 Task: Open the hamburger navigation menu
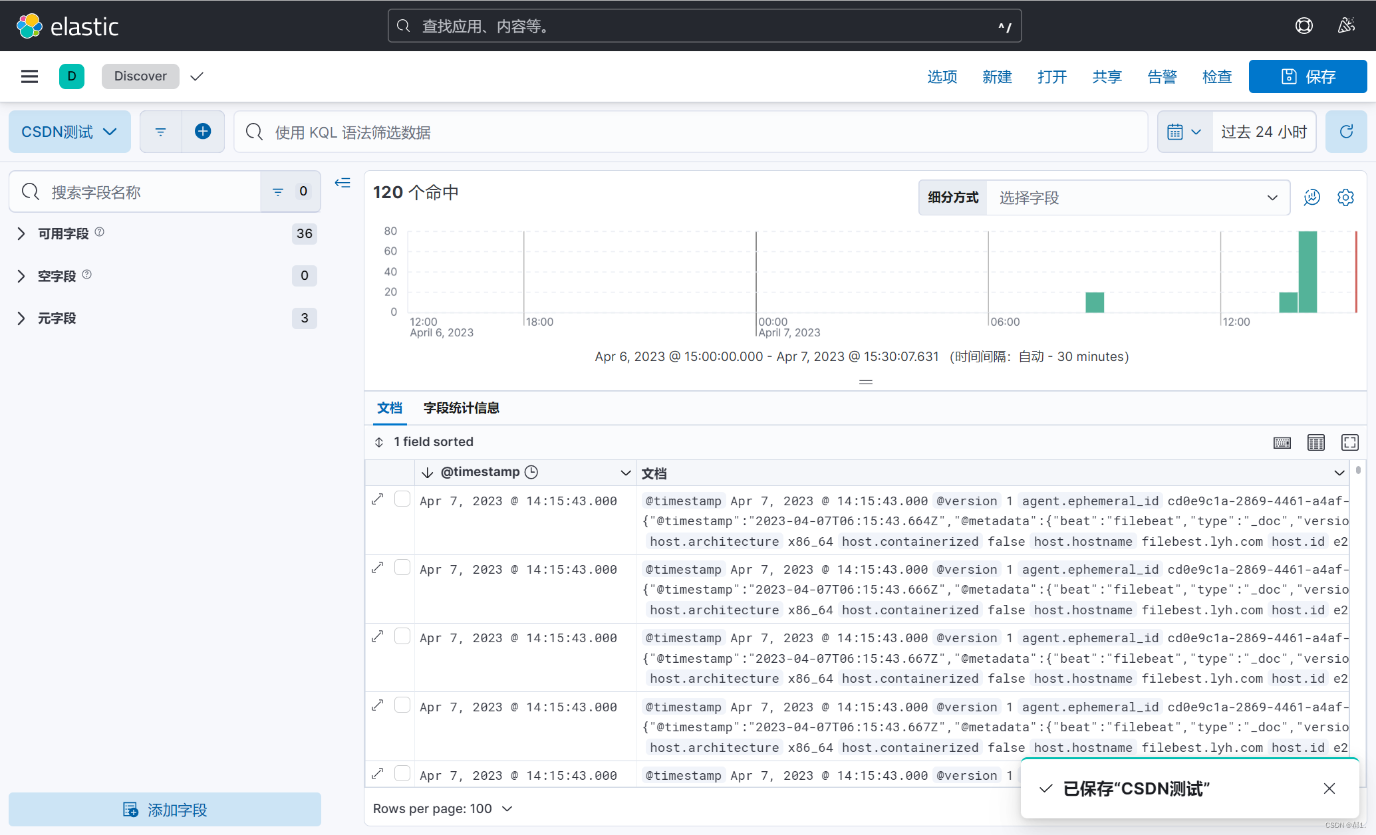tap(29, 76)
